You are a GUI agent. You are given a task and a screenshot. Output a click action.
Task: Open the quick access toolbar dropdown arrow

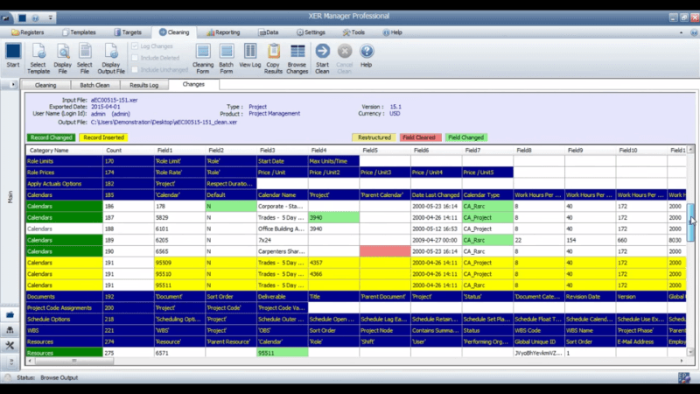[51, 18]
